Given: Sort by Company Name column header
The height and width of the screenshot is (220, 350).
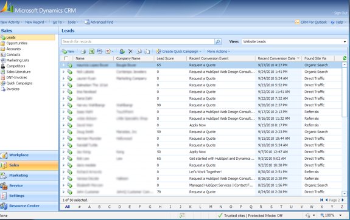Looking at the screenshot, I should 134,58.
